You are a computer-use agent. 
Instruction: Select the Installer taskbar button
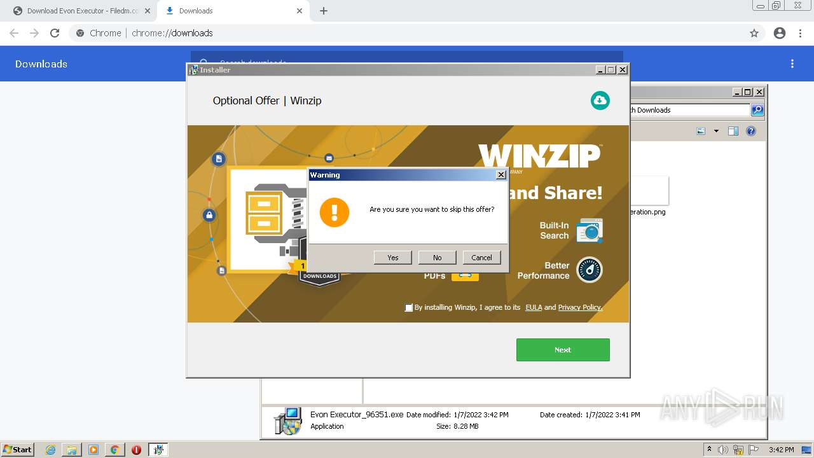158,450
